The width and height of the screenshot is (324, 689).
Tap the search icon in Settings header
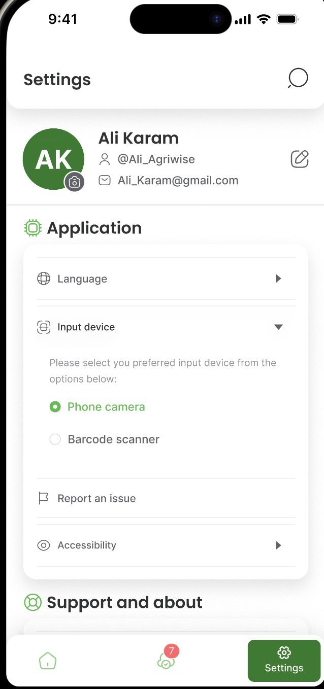298,79
